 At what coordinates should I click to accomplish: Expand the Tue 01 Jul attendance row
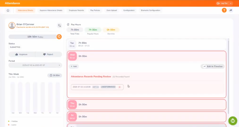[x=147, y=44]
